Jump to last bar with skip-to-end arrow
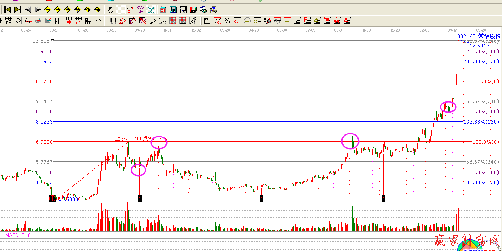Image resolution: width=502 pixels, height=251 pixels. click(17, 9)
